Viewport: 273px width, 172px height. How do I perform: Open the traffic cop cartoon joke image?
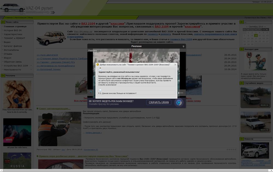point(256,62)
